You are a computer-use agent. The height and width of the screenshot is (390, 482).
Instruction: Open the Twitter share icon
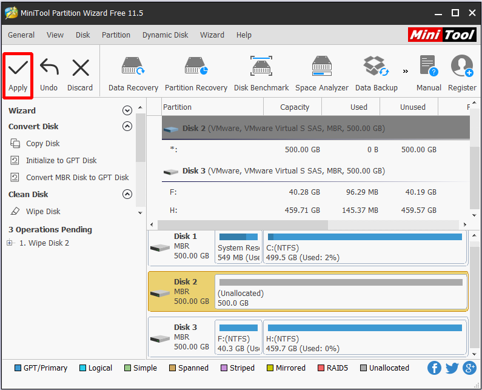coord(452,368)
